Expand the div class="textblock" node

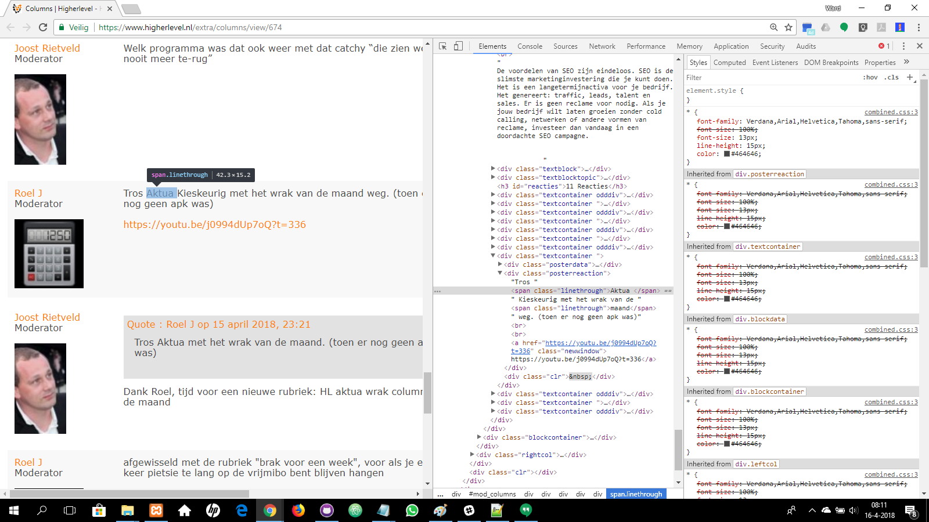tap(494, 169)
